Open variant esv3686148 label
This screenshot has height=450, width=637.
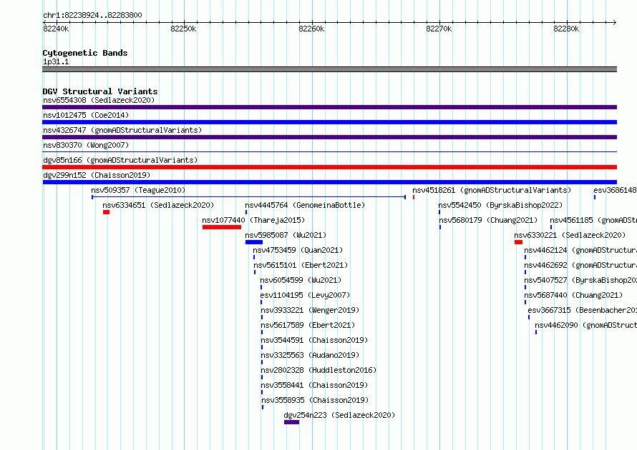(x=615, y=190)
